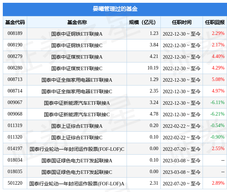Click return value 2.89%
Viewport: 227px width, 192px height.
coord(218,183)
